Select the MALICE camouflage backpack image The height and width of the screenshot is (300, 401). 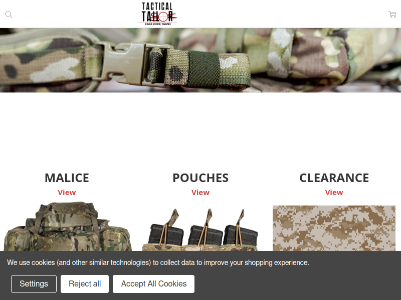(68, 226)
